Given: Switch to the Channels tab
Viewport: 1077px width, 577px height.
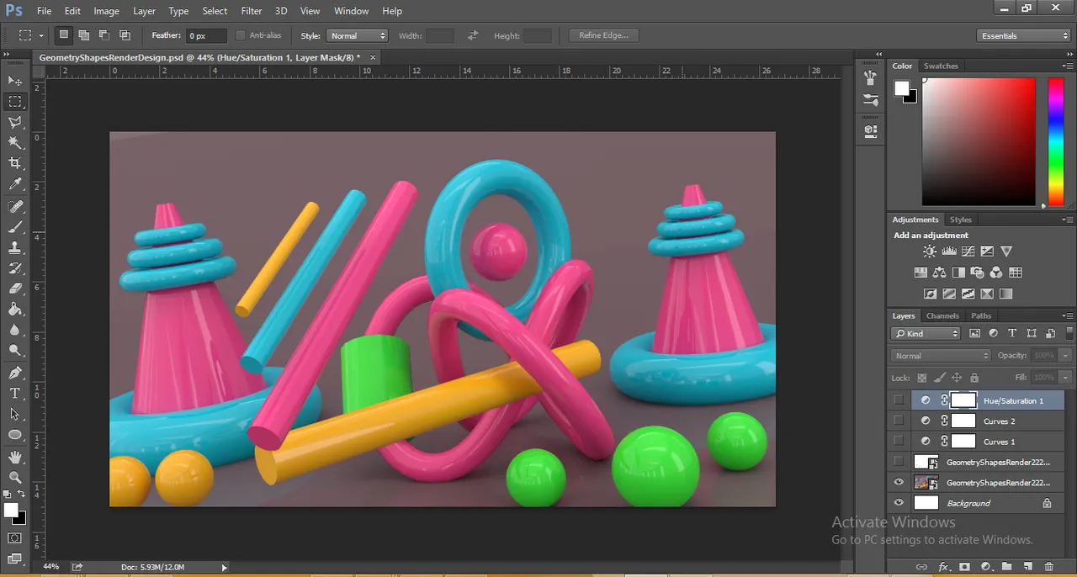Looking at the screenshot, I should [x=942, y=315].
